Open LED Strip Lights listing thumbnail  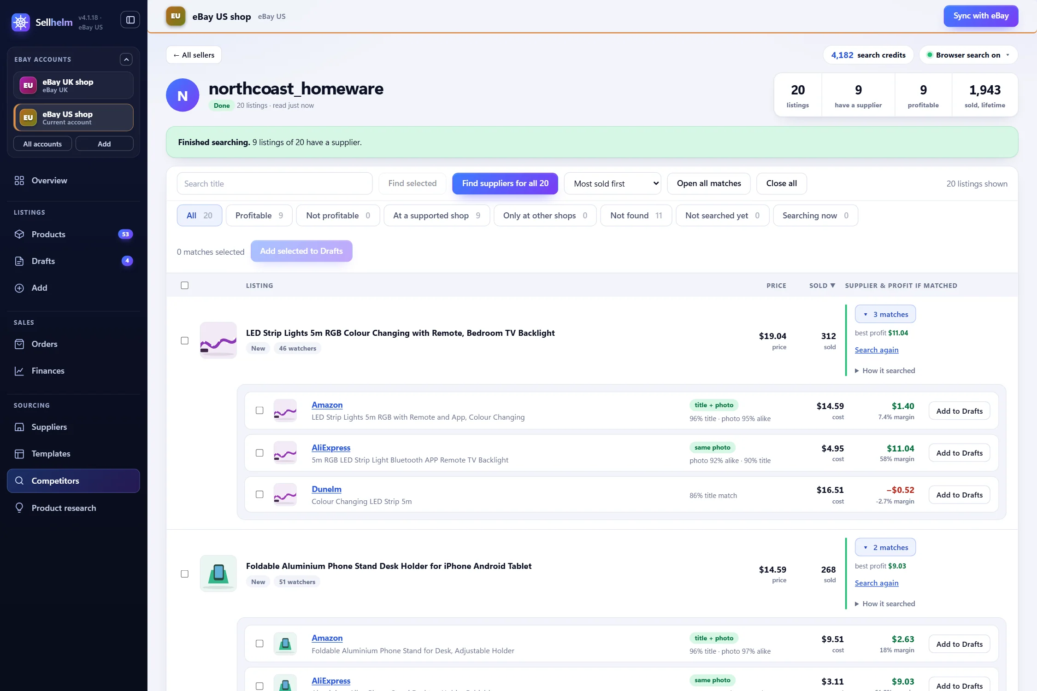click(218, 340)
